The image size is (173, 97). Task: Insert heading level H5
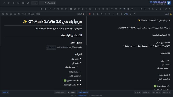pos(116,9)
